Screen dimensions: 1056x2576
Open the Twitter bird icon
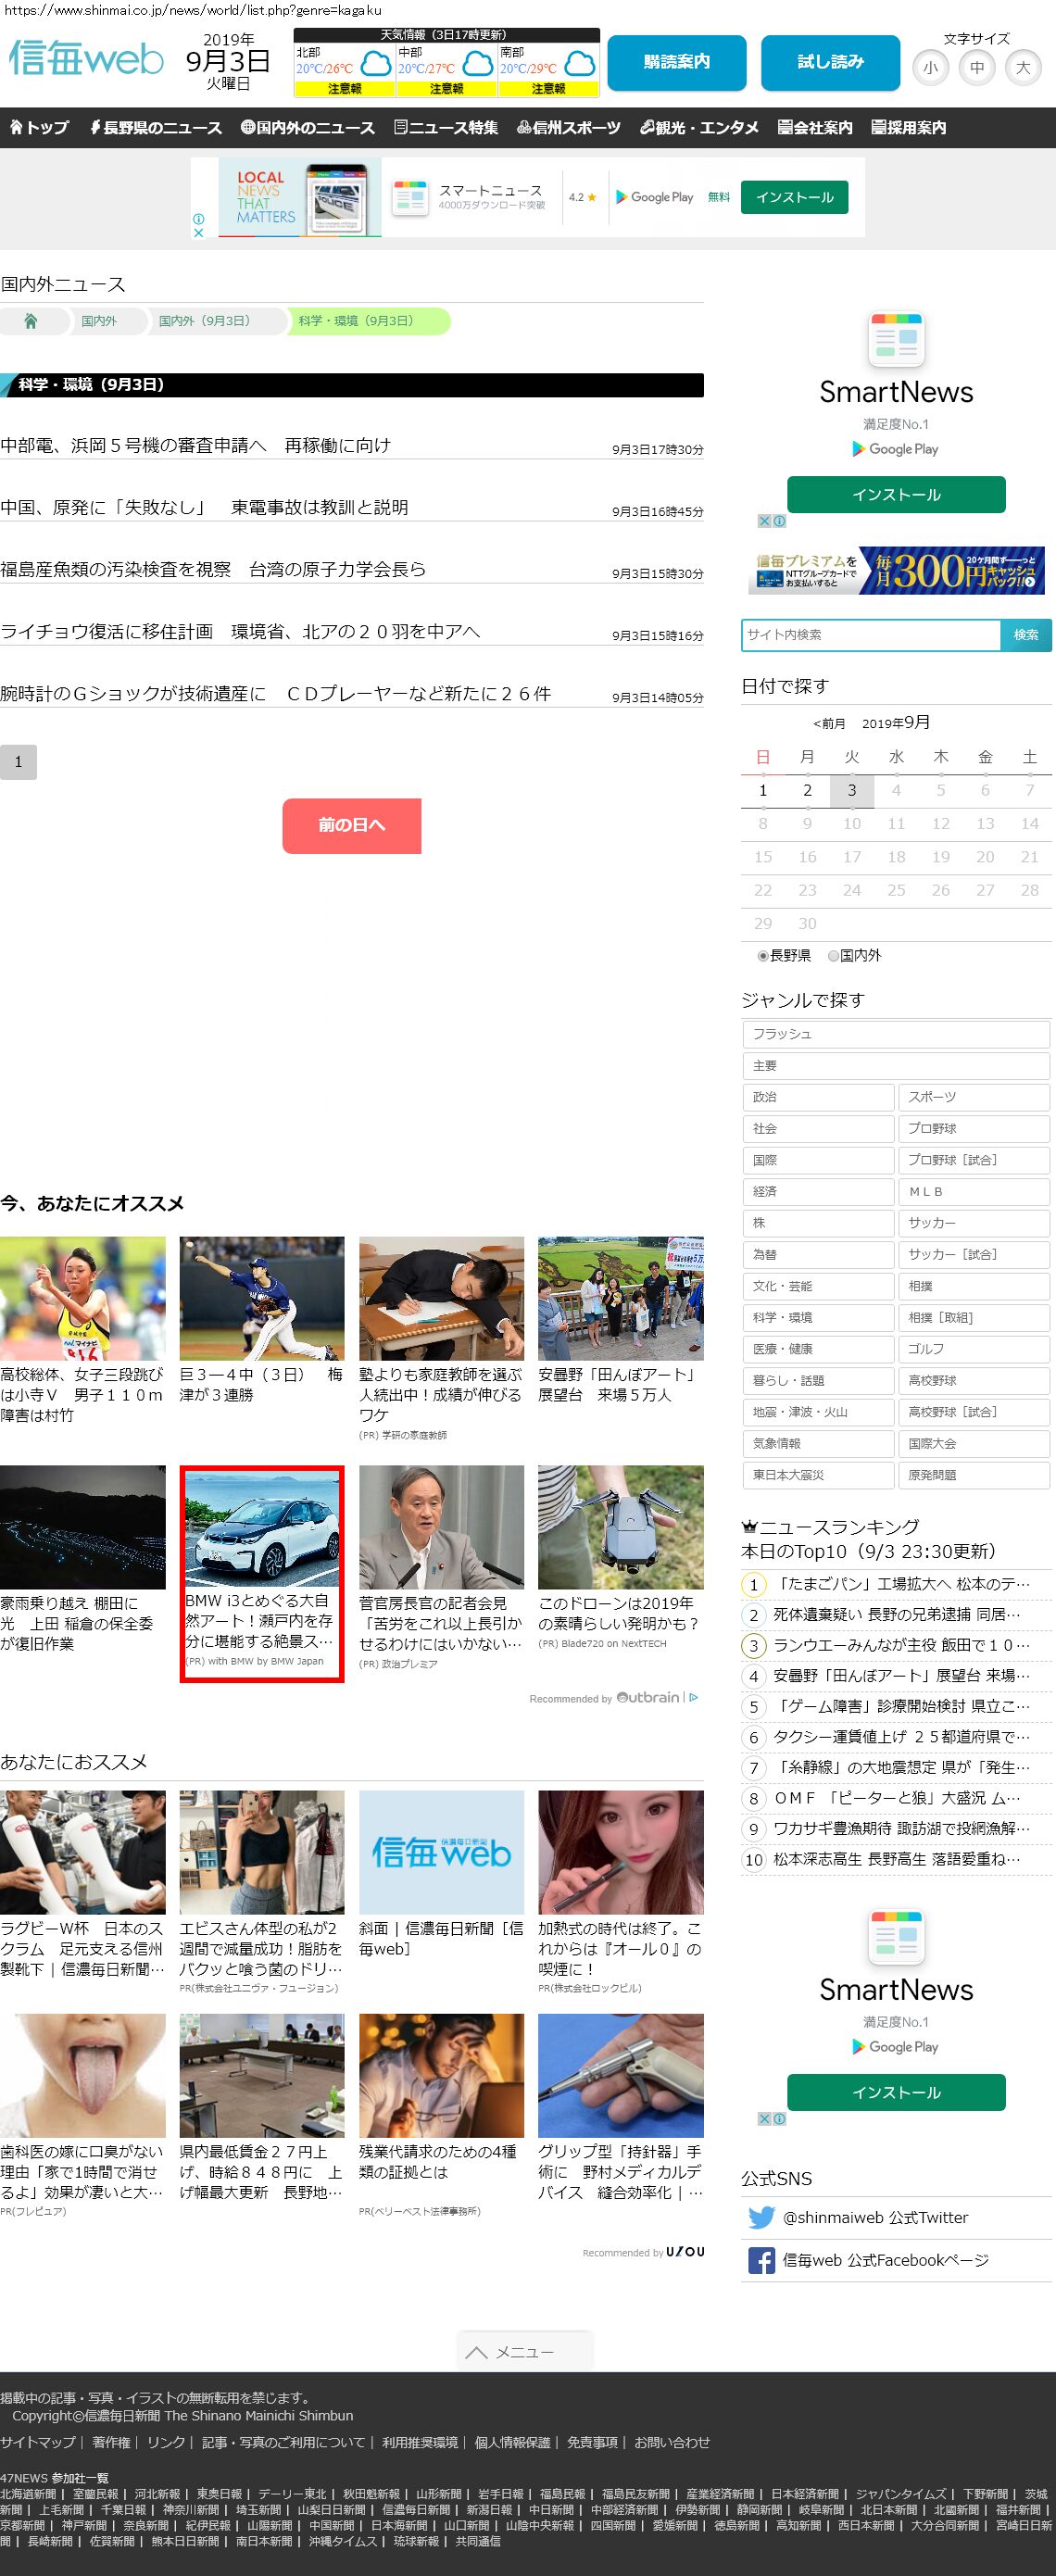point(761,2217)
